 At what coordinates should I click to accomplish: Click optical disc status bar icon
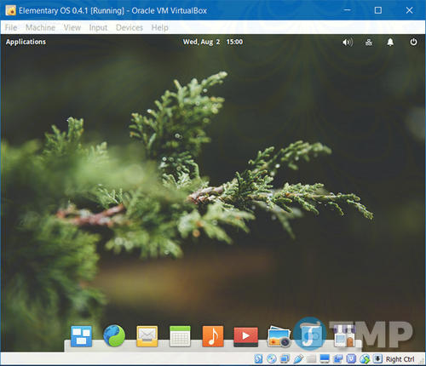[x=272, y=359]
